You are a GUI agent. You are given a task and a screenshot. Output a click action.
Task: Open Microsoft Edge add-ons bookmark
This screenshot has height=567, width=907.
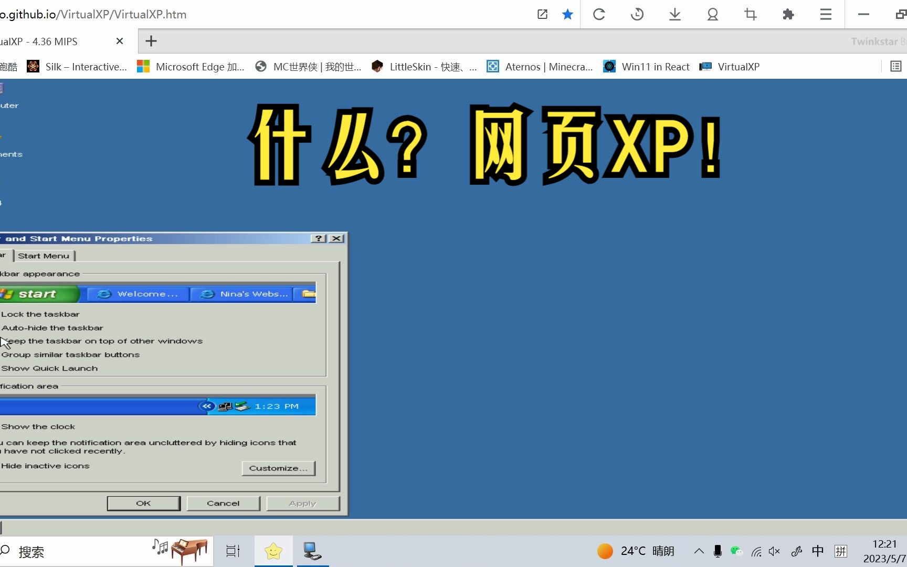click(x=191, y=67)
